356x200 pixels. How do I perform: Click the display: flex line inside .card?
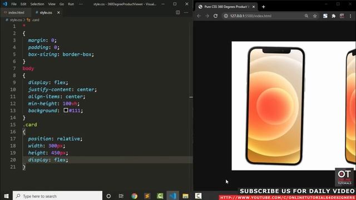pos(48,159)
